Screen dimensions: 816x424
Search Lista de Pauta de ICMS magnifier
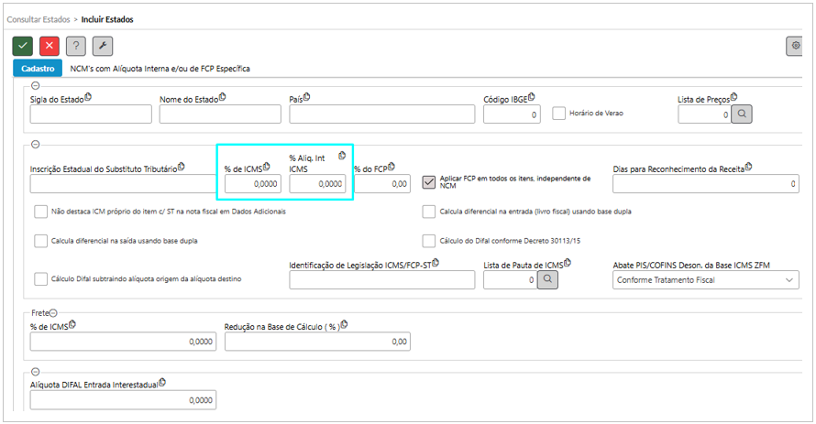point(548,280)
